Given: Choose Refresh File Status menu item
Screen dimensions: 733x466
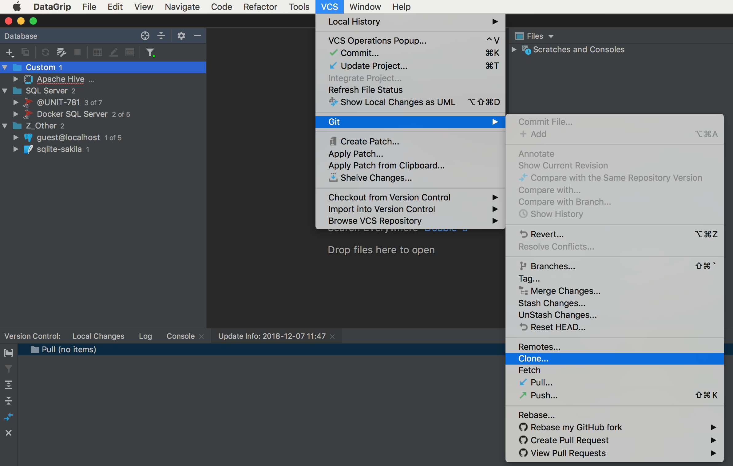Looking at the screenshot, I should 410,90.
